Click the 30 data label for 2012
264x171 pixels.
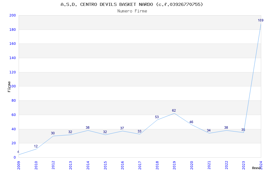[x=53, y=133]
